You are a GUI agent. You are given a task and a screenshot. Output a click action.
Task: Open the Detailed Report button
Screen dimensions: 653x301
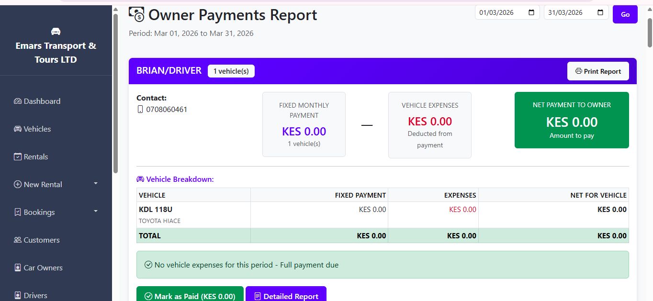click(286, 296)
